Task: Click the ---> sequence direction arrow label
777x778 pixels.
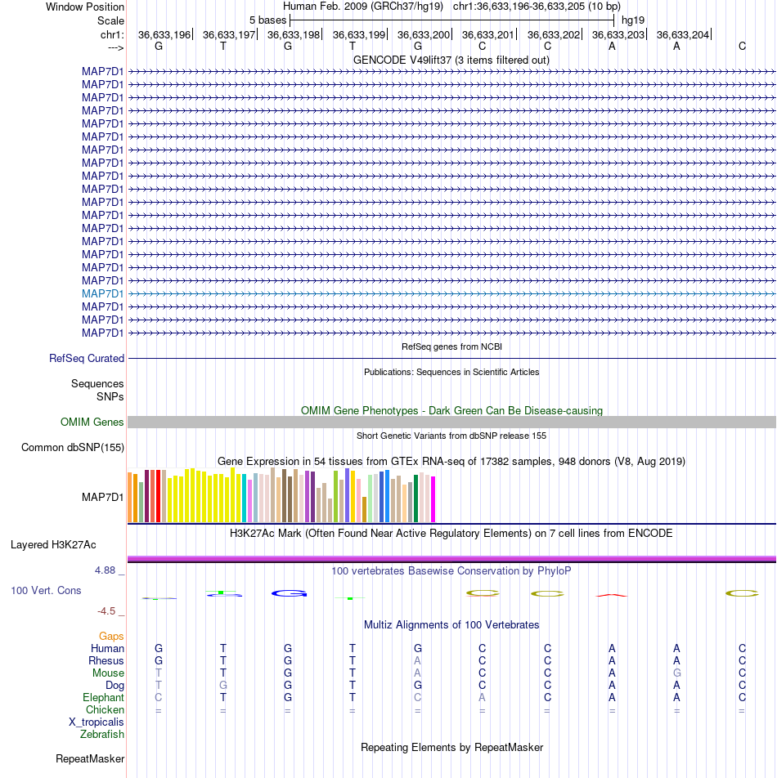Action: [115, 47]
